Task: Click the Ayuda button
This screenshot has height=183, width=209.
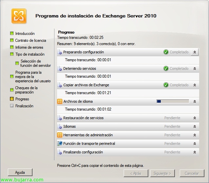Action: pos(20,172)
